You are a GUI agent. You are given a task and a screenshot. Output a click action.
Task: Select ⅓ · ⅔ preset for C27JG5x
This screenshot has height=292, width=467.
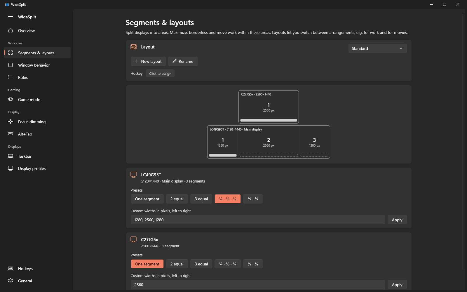(253, 264)
